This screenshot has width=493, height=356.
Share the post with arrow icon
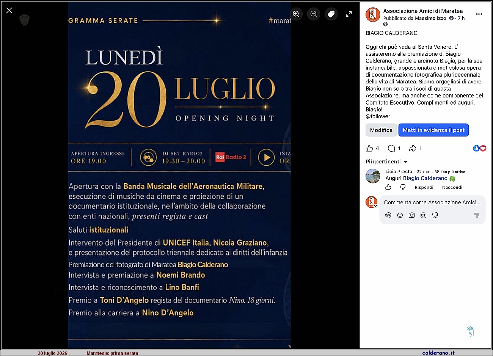[x=413, y=148]
